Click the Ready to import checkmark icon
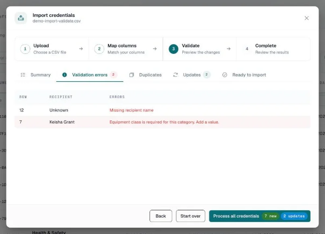 225,75
